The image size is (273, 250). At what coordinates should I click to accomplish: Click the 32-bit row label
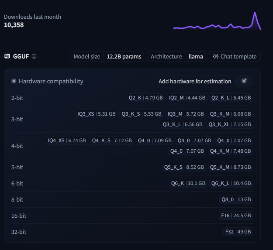19,232
